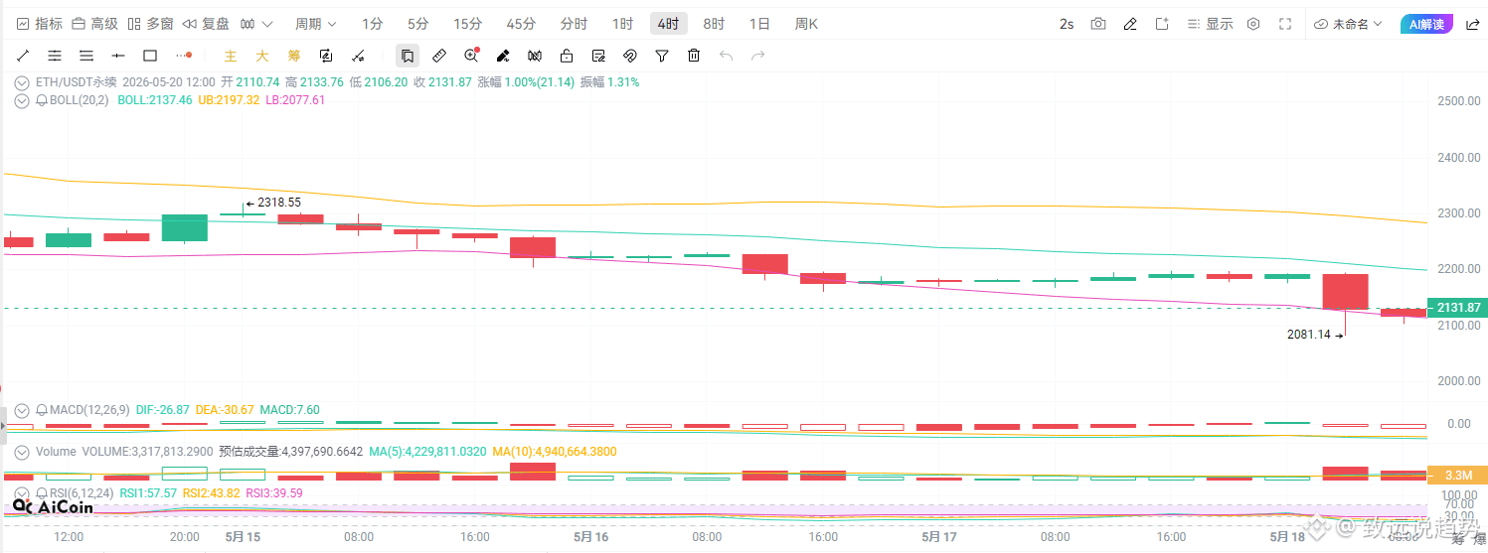1488x553 pixels.
Task: Add new note with plus-square icon
Action: click(x=1161, y=24)
